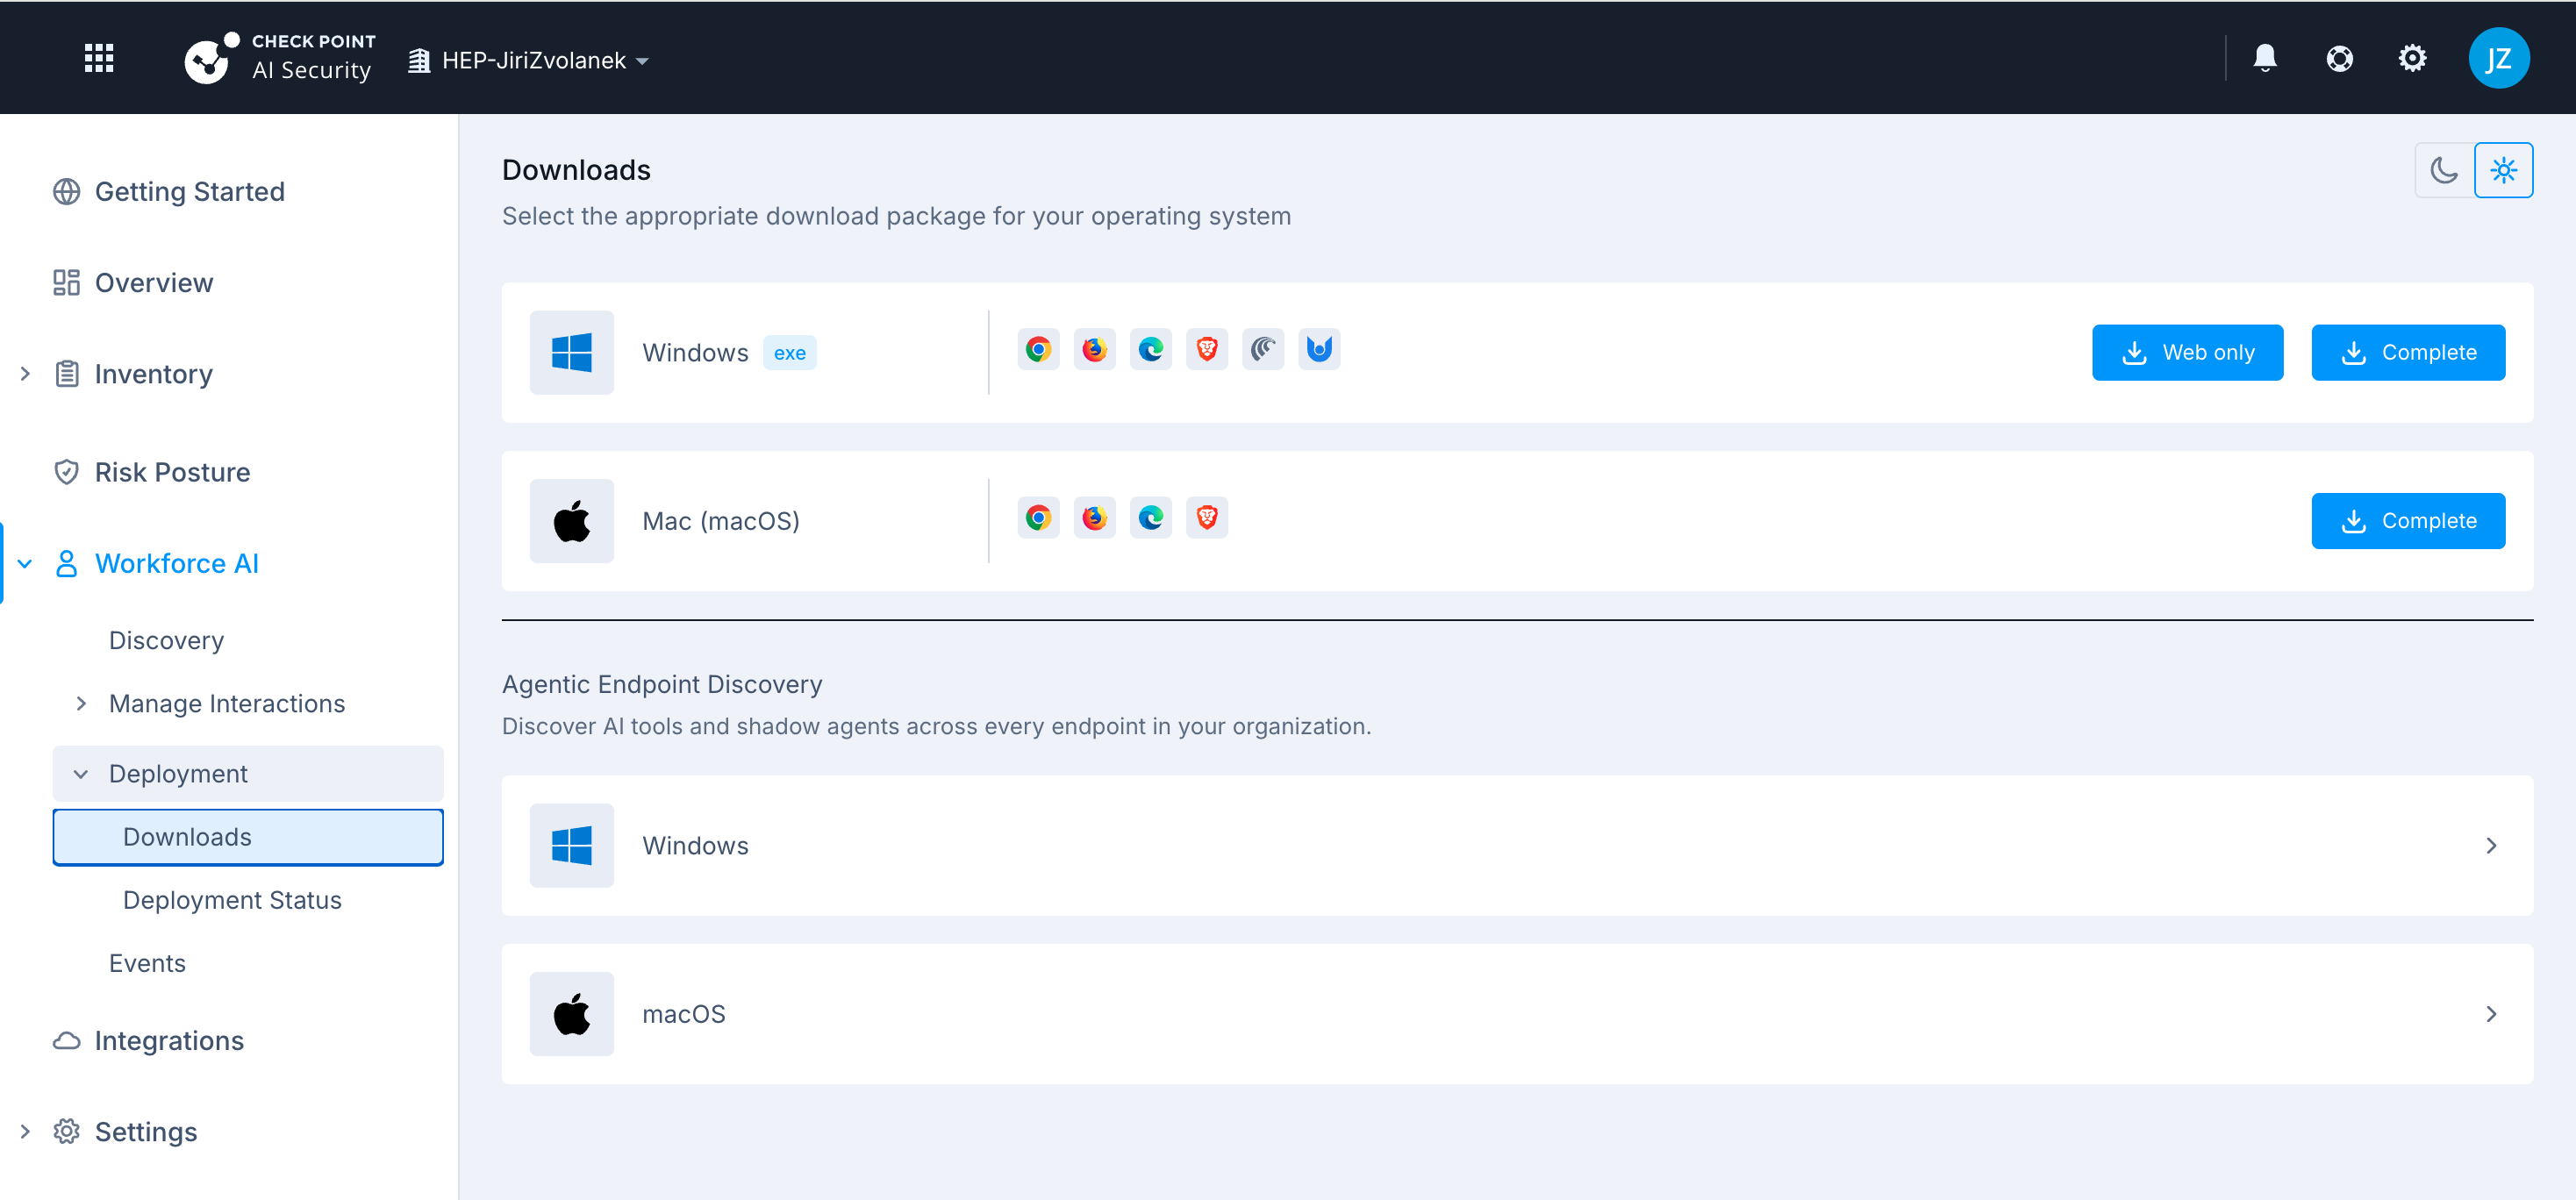
Task: Open the global settings gear in header
Action: 2412,58
